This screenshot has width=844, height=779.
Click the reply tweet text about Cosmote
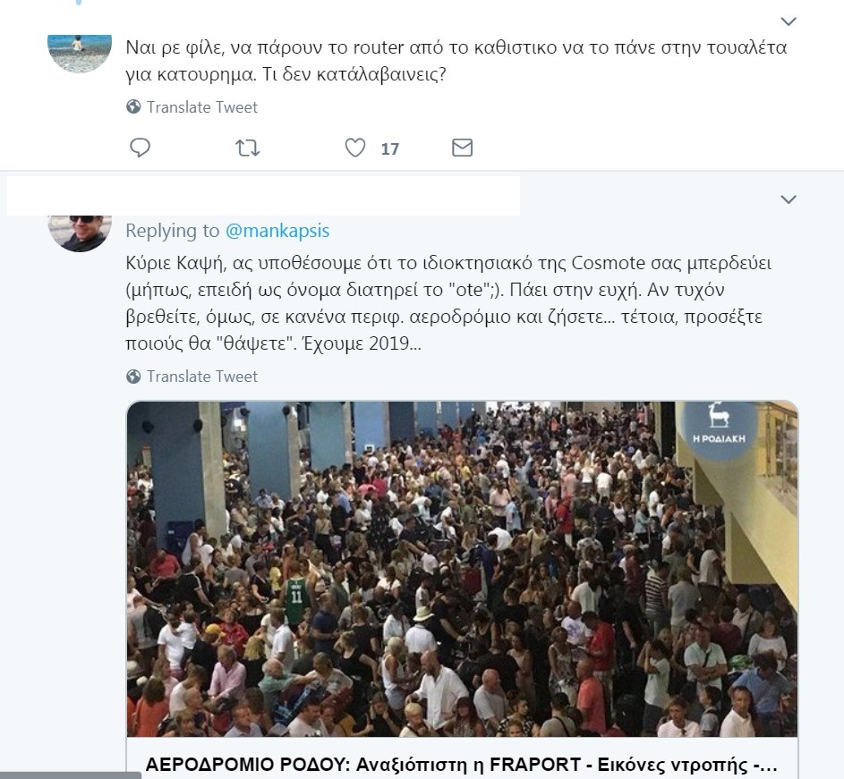(448, 303)
